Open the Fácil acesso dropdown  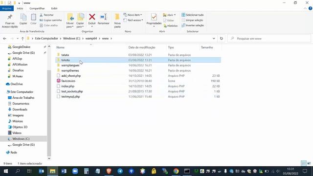(133, 20)
